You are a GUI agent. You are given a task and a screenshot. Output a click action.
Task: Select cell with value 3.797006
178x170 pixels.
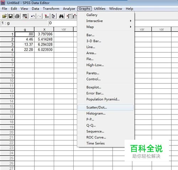pos(44,34)
